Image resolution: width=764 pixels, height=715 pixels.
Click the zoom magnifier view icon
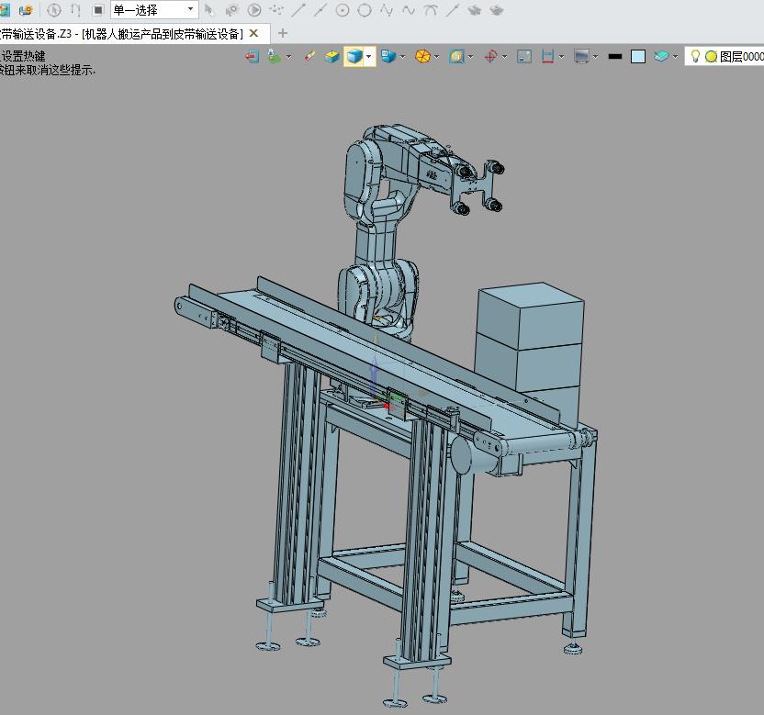(456, 57)
